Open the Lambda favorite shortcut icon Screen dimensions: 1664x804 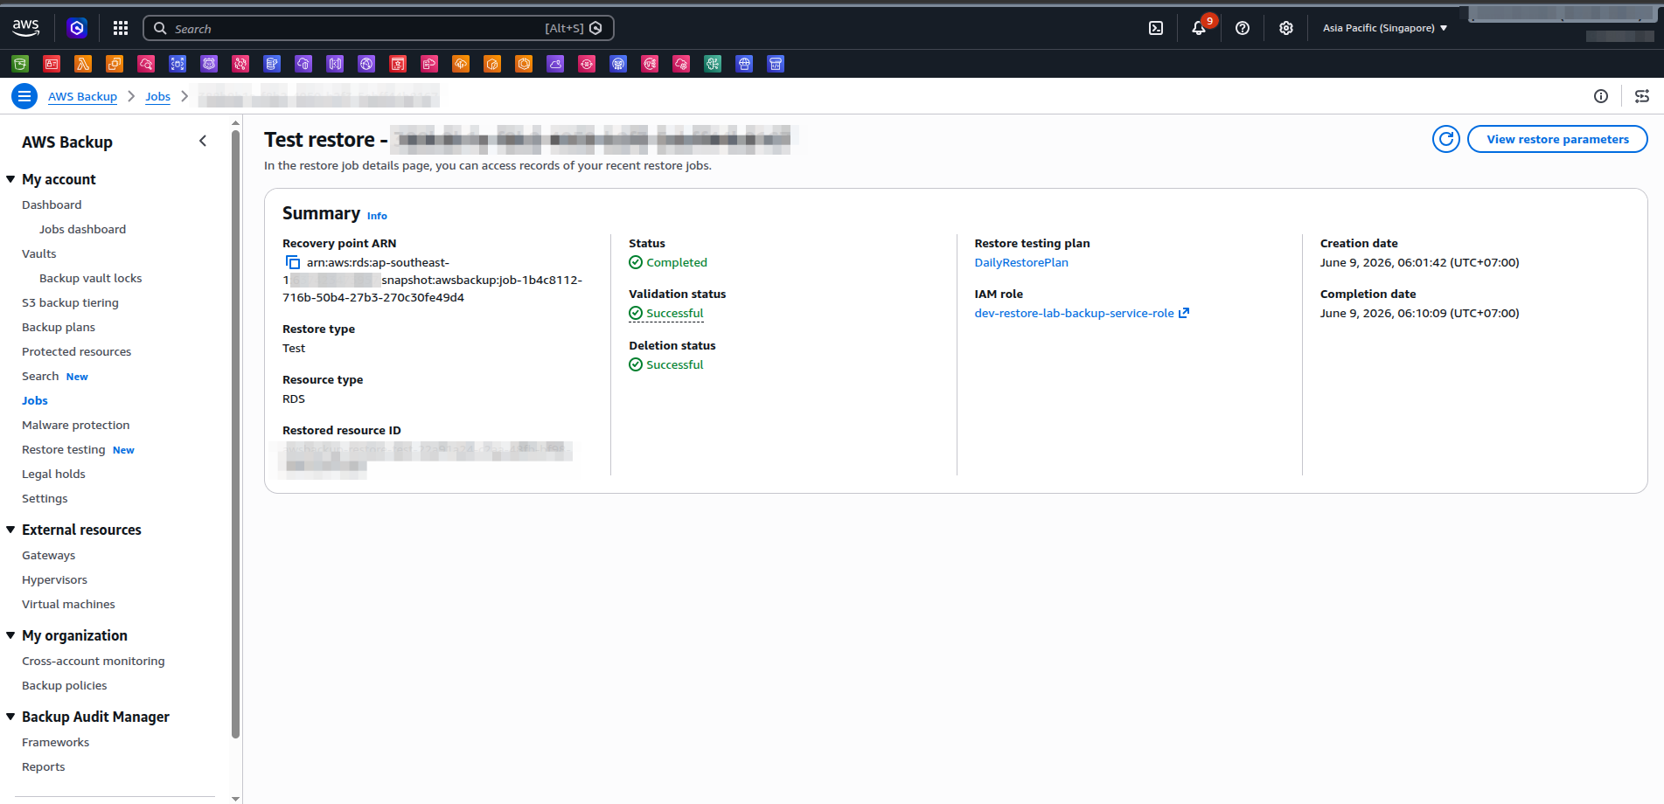coord(83,64)
